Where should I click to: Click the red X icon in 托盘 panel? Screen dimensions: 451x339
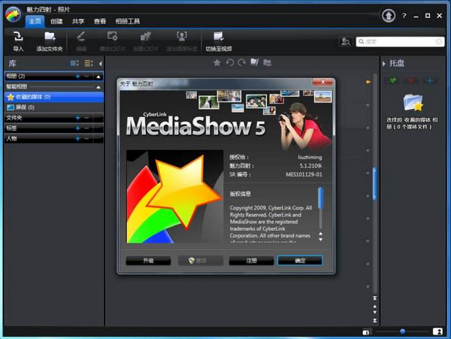[x=410, y=80]
